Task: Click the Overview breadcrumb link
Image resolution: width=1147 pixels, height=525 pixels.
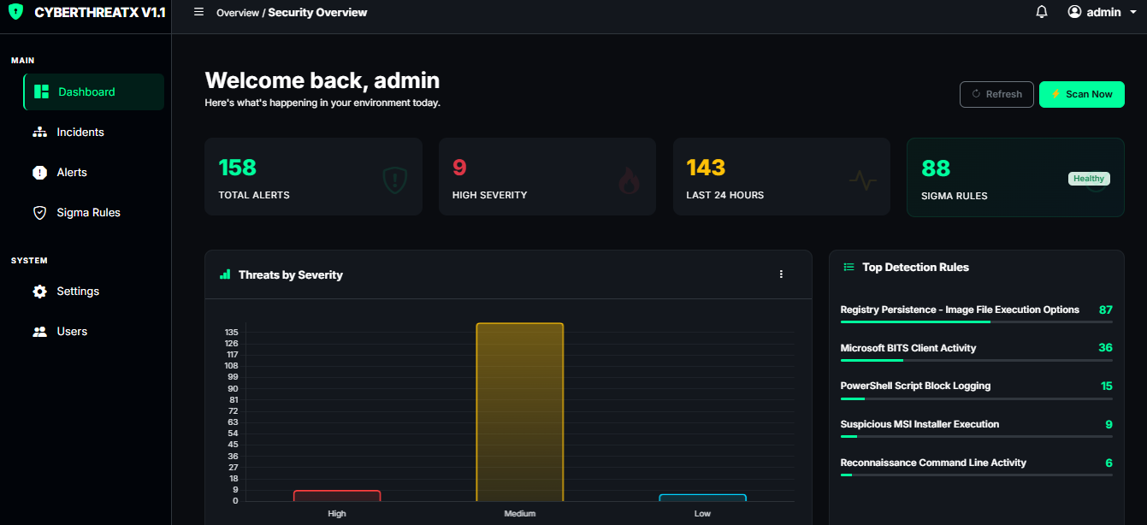Action: [238, 13]
